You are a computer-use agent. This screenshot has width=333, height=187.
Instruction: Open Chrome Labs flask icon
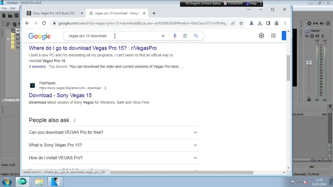click(251, 23)
